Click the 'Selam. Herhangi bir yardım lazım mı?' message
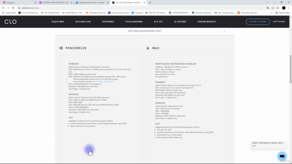The height and width of the screenshot is (164, 292). (x=268, y=144)
